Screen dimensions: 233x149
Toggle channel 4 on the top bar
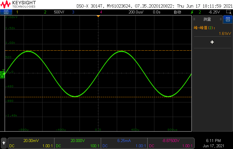[x=101, y=12]
